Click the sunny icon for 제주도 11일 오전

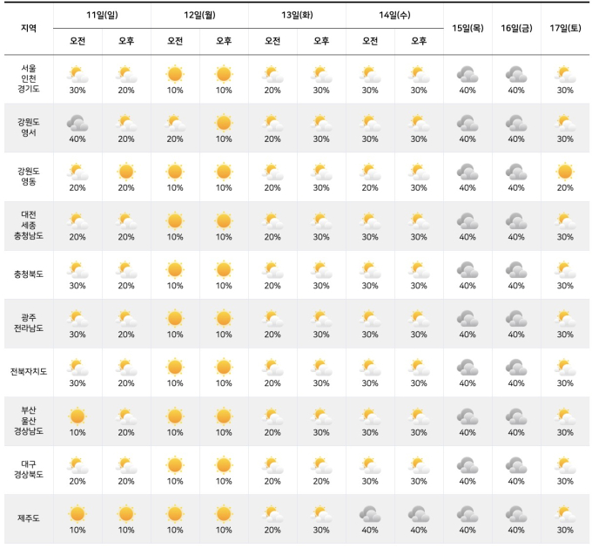pos(77,514)
